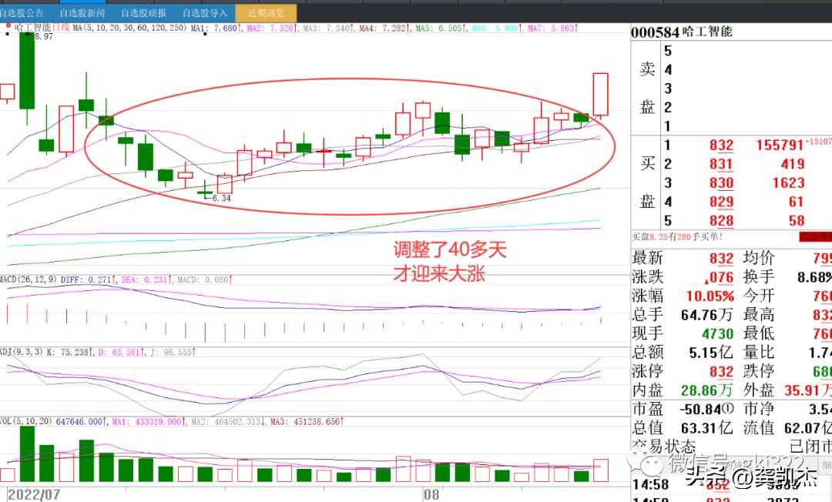
Task: Click the 8.97 high price label
Action: 43,37
